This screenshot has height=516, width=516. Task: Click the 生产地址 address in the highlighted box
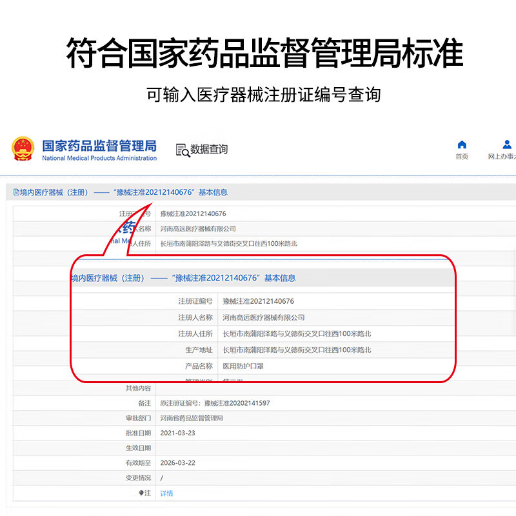[297, 350]
